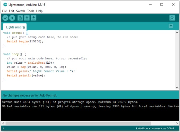180x132 pixels.
Task: Click the console horizontal scrollbar thumb
Action: pos(78,123)
